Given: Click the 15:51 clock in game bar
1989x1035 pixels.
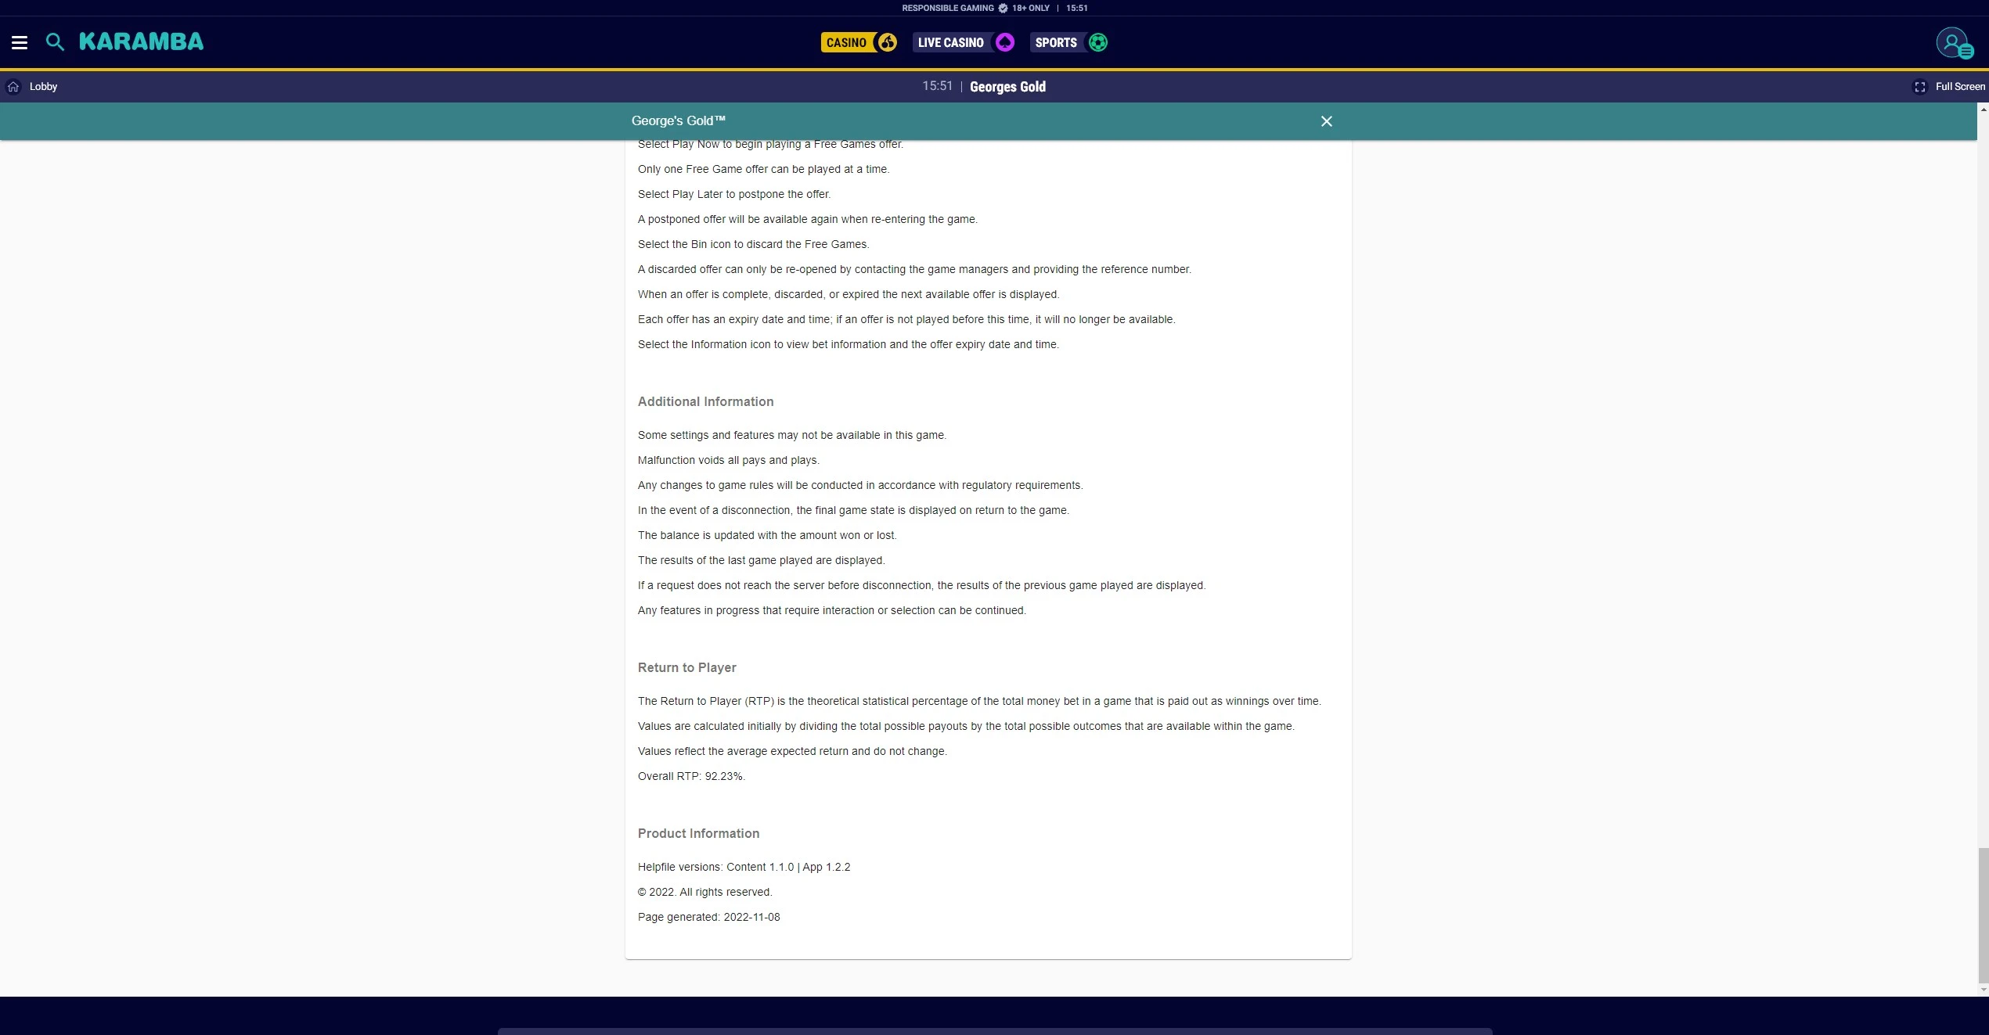Looking at the screenshot, I should (937, 86).
